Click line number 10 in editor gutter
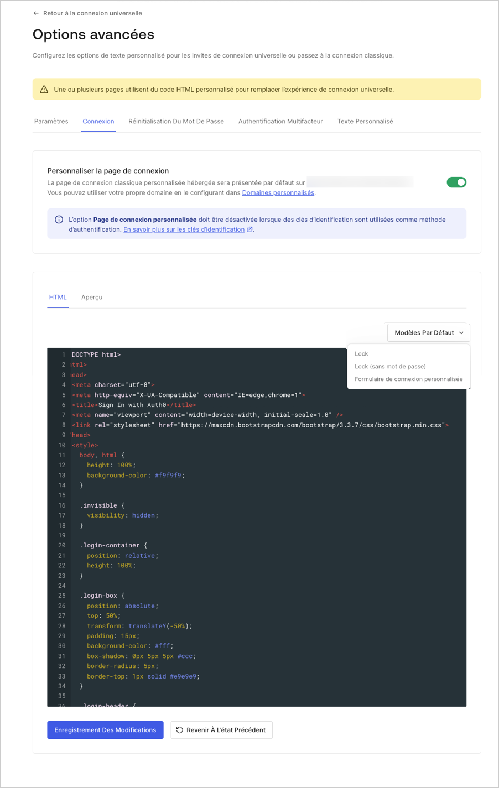The height and width of the screenshot is (788, 499). (61, 445)
